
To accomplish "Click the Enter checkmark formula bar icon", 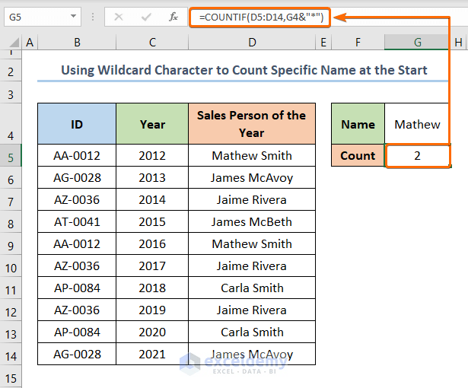I will pyautogui.click(x=146, y=17).
